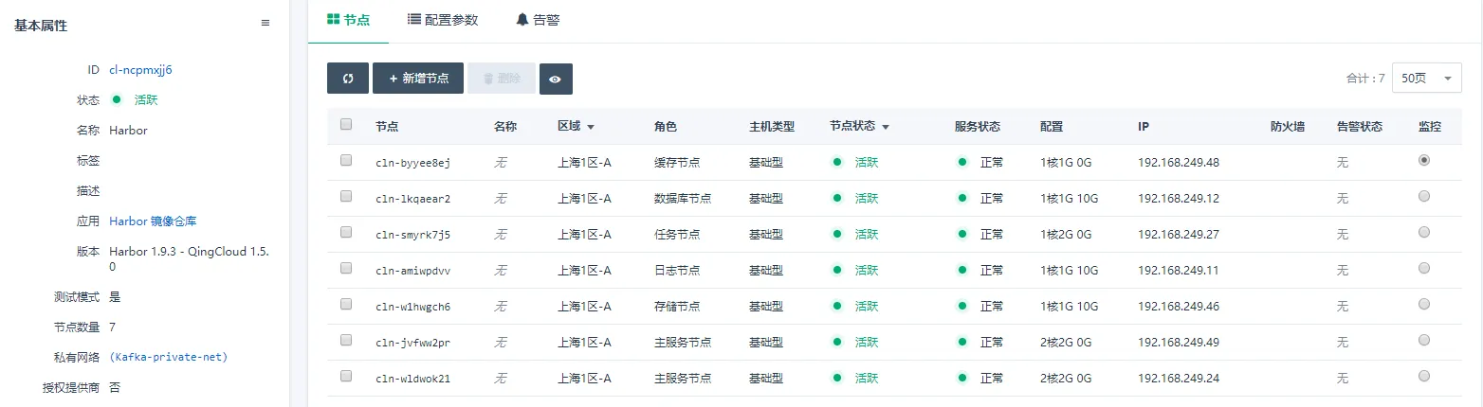The height and width of the screenshot is (407, 1483).
Task: Select the monitor radio for cln-jvfww2pr
Action: (1423, 341)
